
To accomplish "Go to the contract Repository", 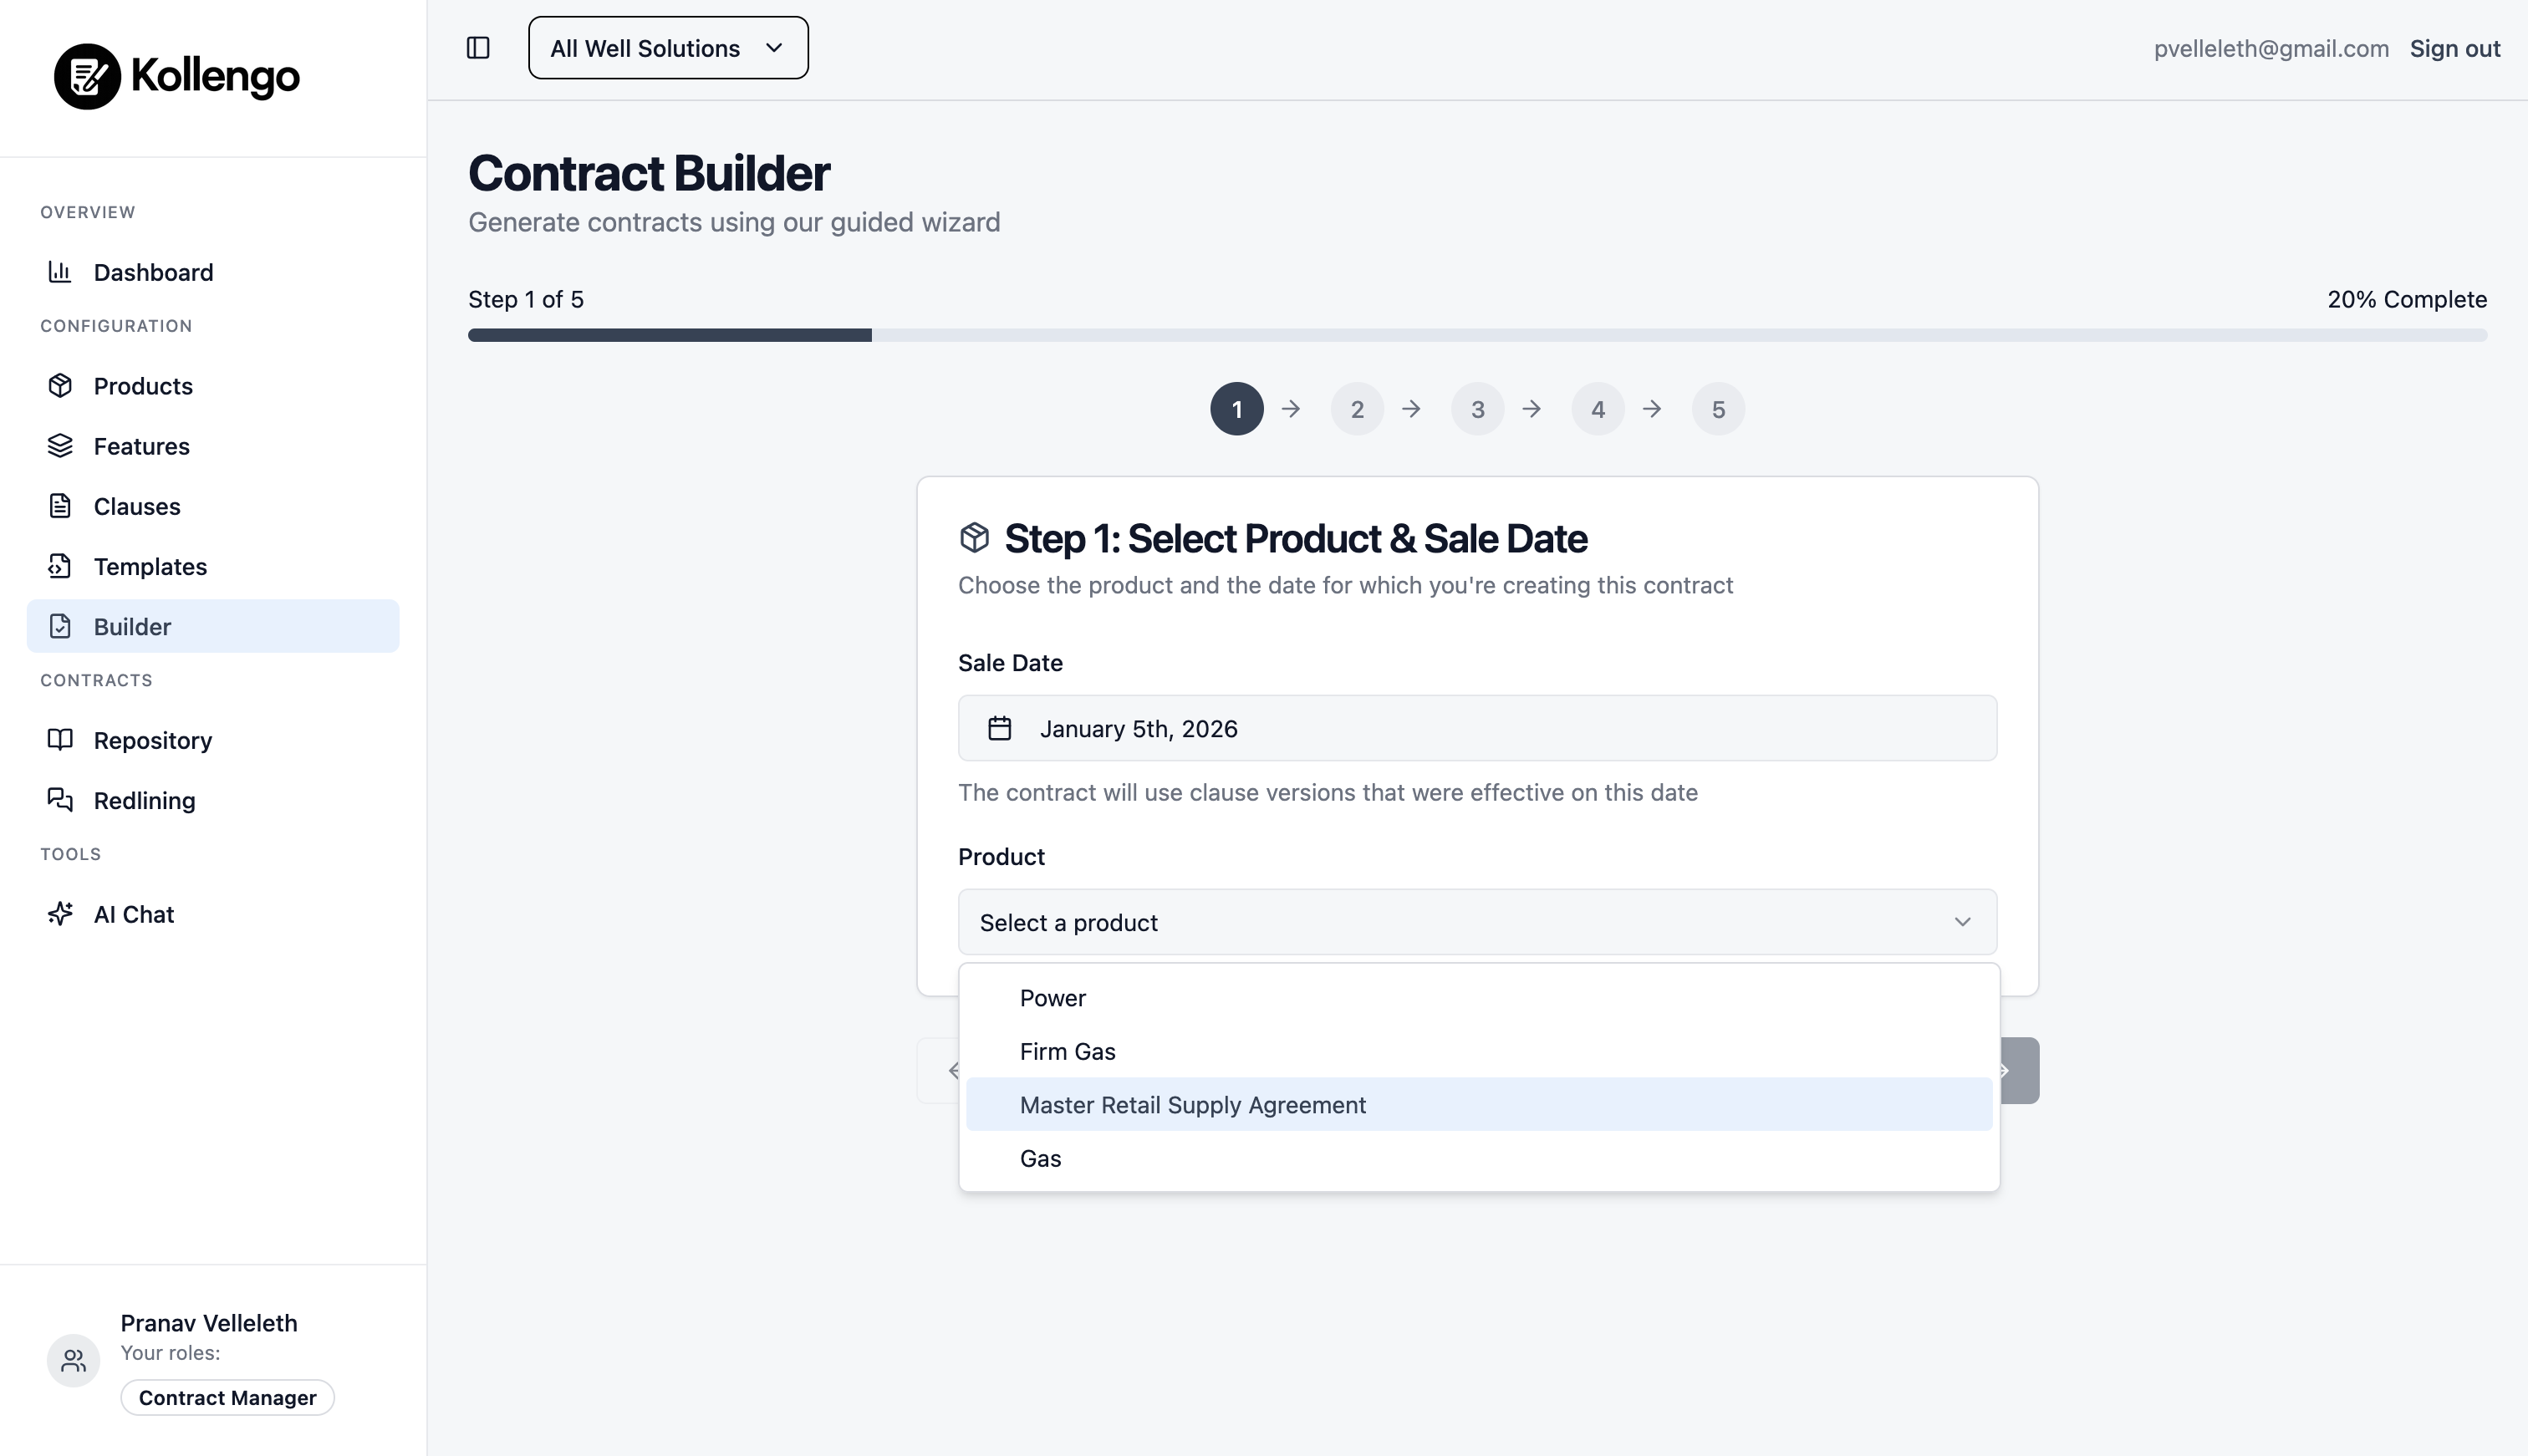I will (x=152, y=740).
